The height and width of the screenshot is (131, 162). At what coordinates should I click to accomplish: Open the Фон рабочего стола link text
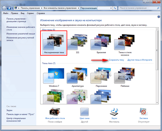(x=55, y=118)
